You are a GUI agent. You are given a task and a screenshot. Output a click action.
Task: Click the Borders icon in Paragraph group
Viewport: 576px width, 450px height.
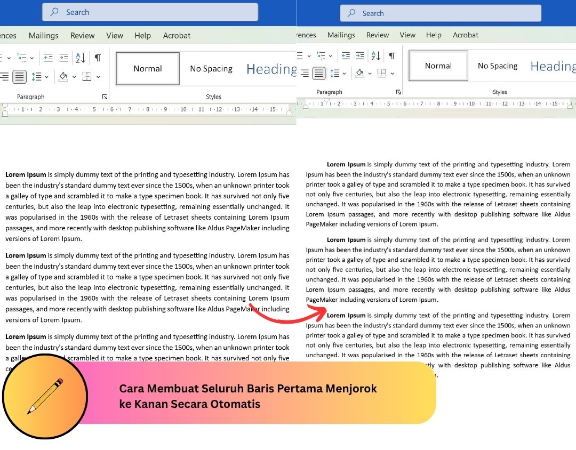pyautogui.click(x=87, y=76)
